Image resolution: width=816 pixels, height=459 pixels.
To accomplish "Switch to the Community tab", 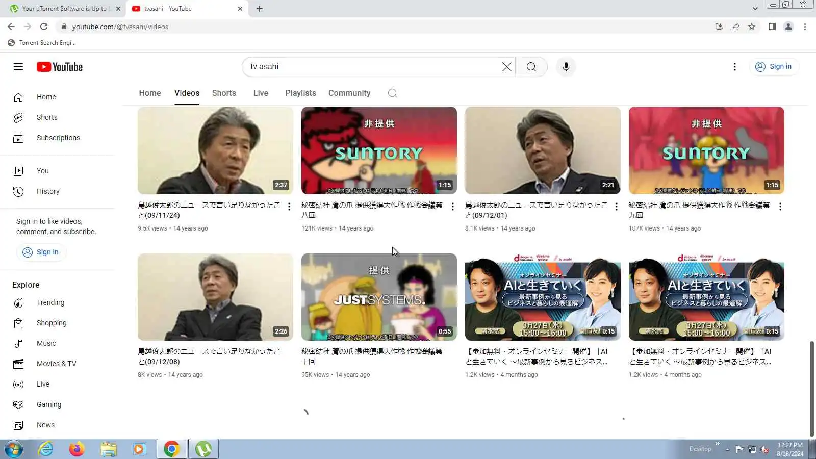I will point(349,93).
